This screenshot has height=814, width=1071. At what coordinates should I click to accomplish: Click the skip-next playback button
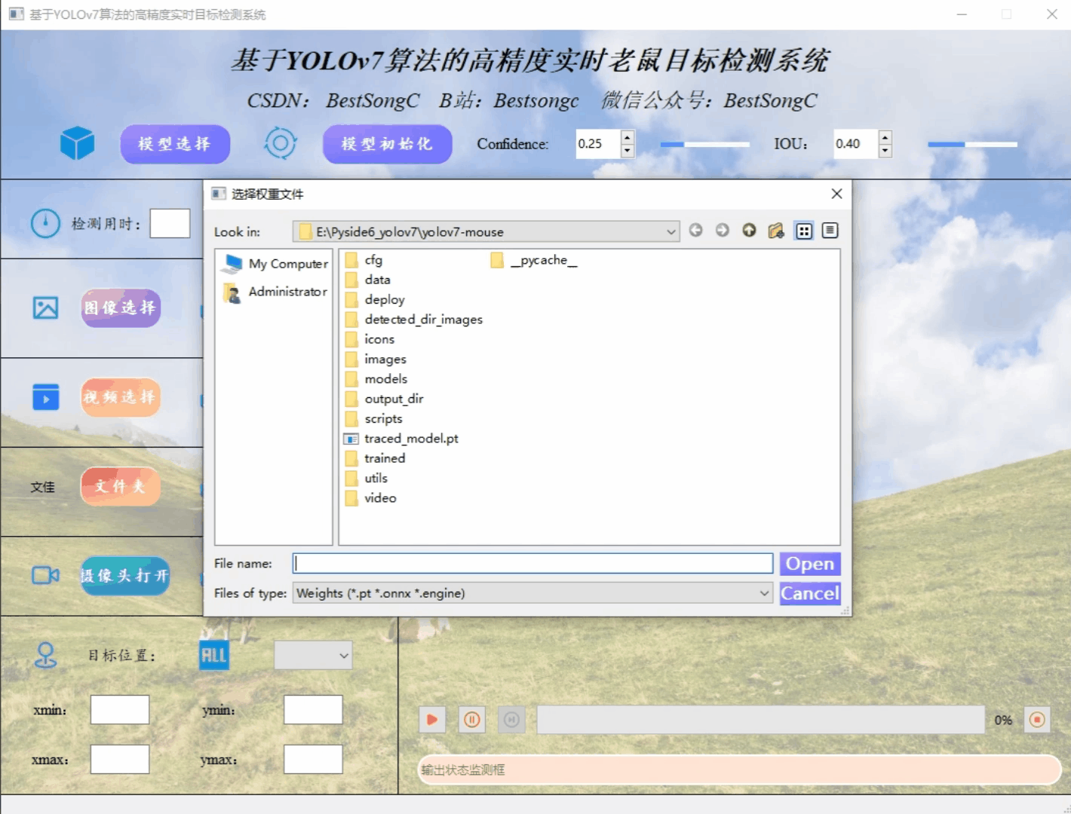click(511, 720)
